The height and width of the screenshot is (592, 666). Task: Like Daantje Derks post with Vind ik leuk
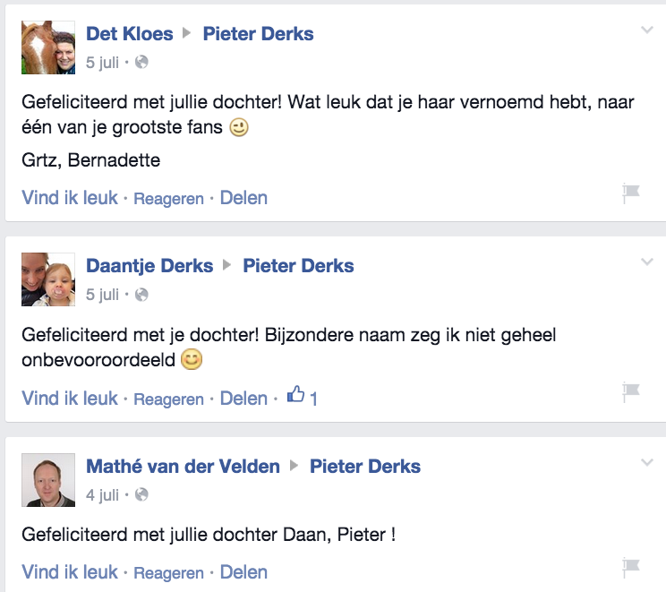coord(70,398)
